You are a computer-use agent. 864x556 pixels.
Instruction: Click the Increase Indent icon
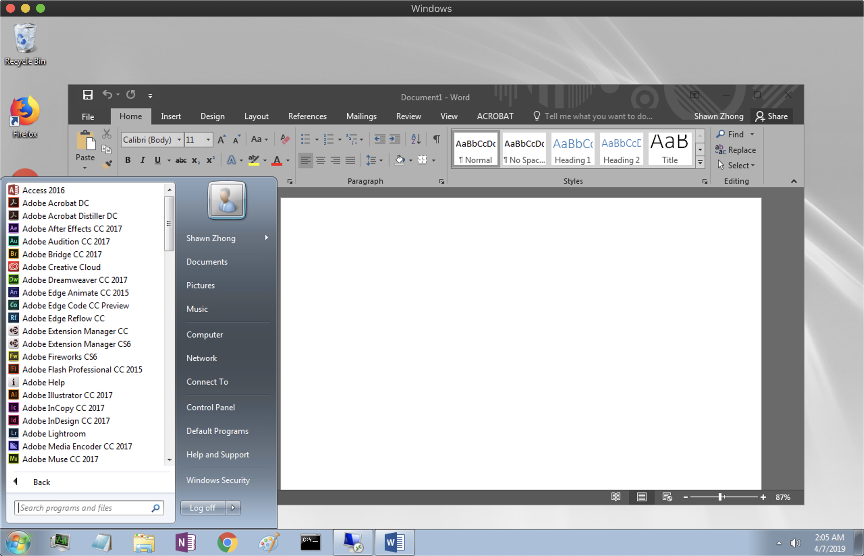(x=395, y=139)
